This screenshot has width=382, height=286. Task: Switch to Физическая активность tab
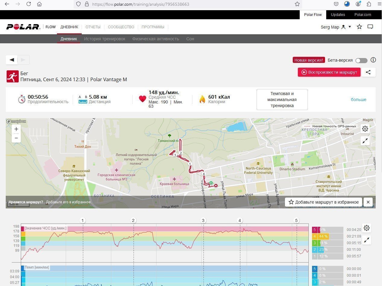click(156, 39)
